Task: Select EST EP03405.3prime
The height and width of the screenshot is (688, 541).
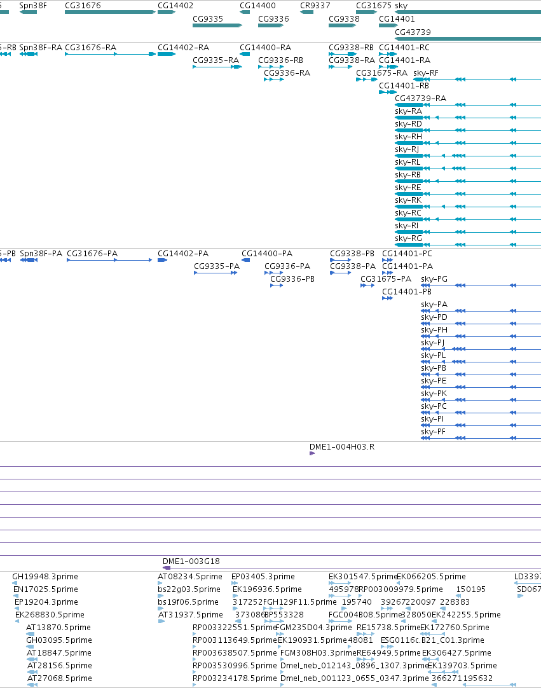Action: pos(263,577)
